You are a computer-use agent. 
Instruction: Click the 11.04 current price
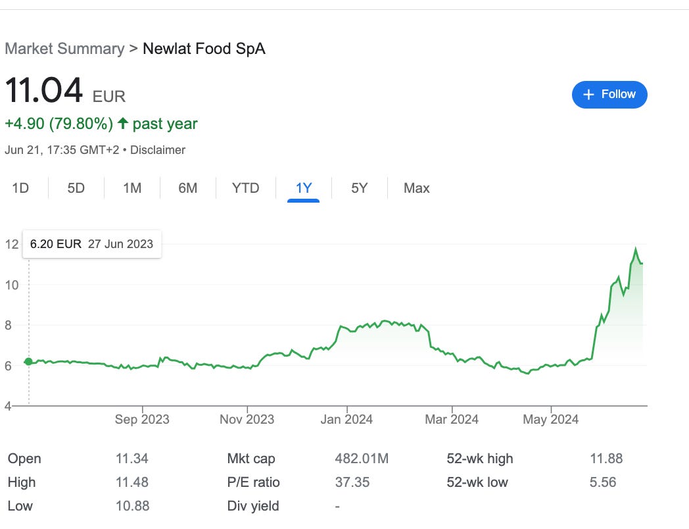(43, 90)
